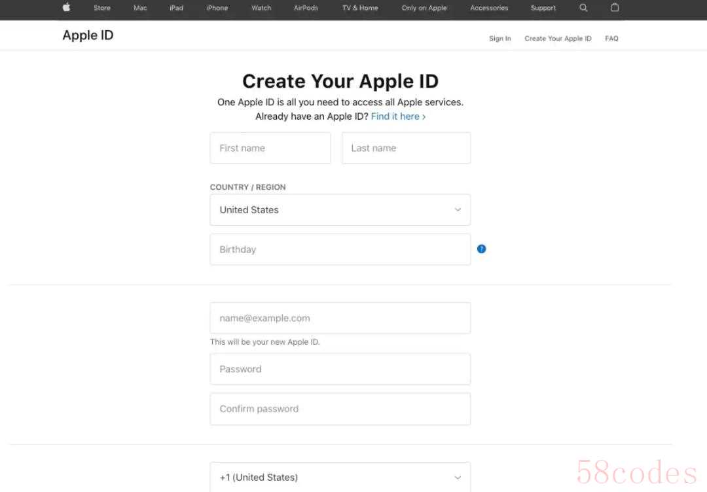Open the FAQ link
The width and height of the screenshot is (707, 492).
tap(611, 39)
